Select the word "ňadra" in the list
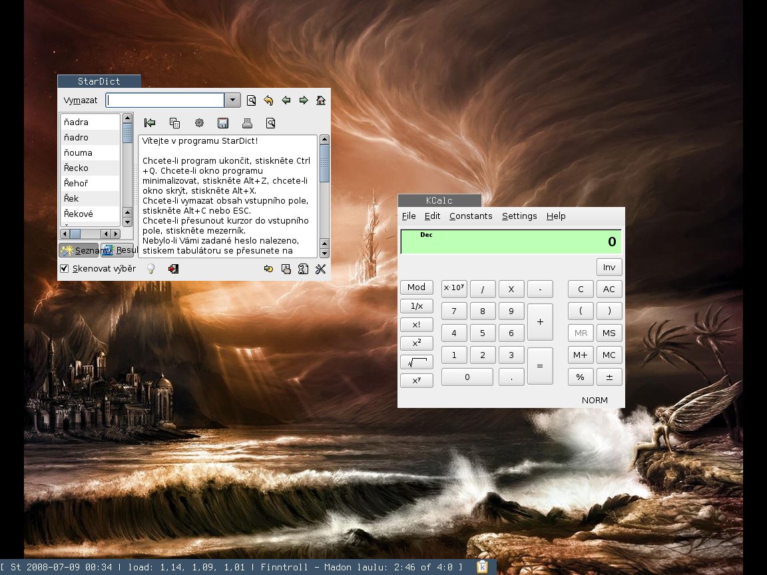767x575 pixels. [x=90, y=122]
